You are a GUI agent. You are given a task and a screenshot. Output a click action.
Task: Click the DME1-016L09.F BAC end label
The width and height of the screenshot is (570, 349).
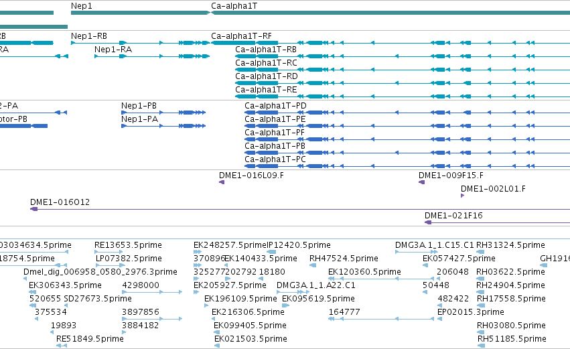coord(251,176)
